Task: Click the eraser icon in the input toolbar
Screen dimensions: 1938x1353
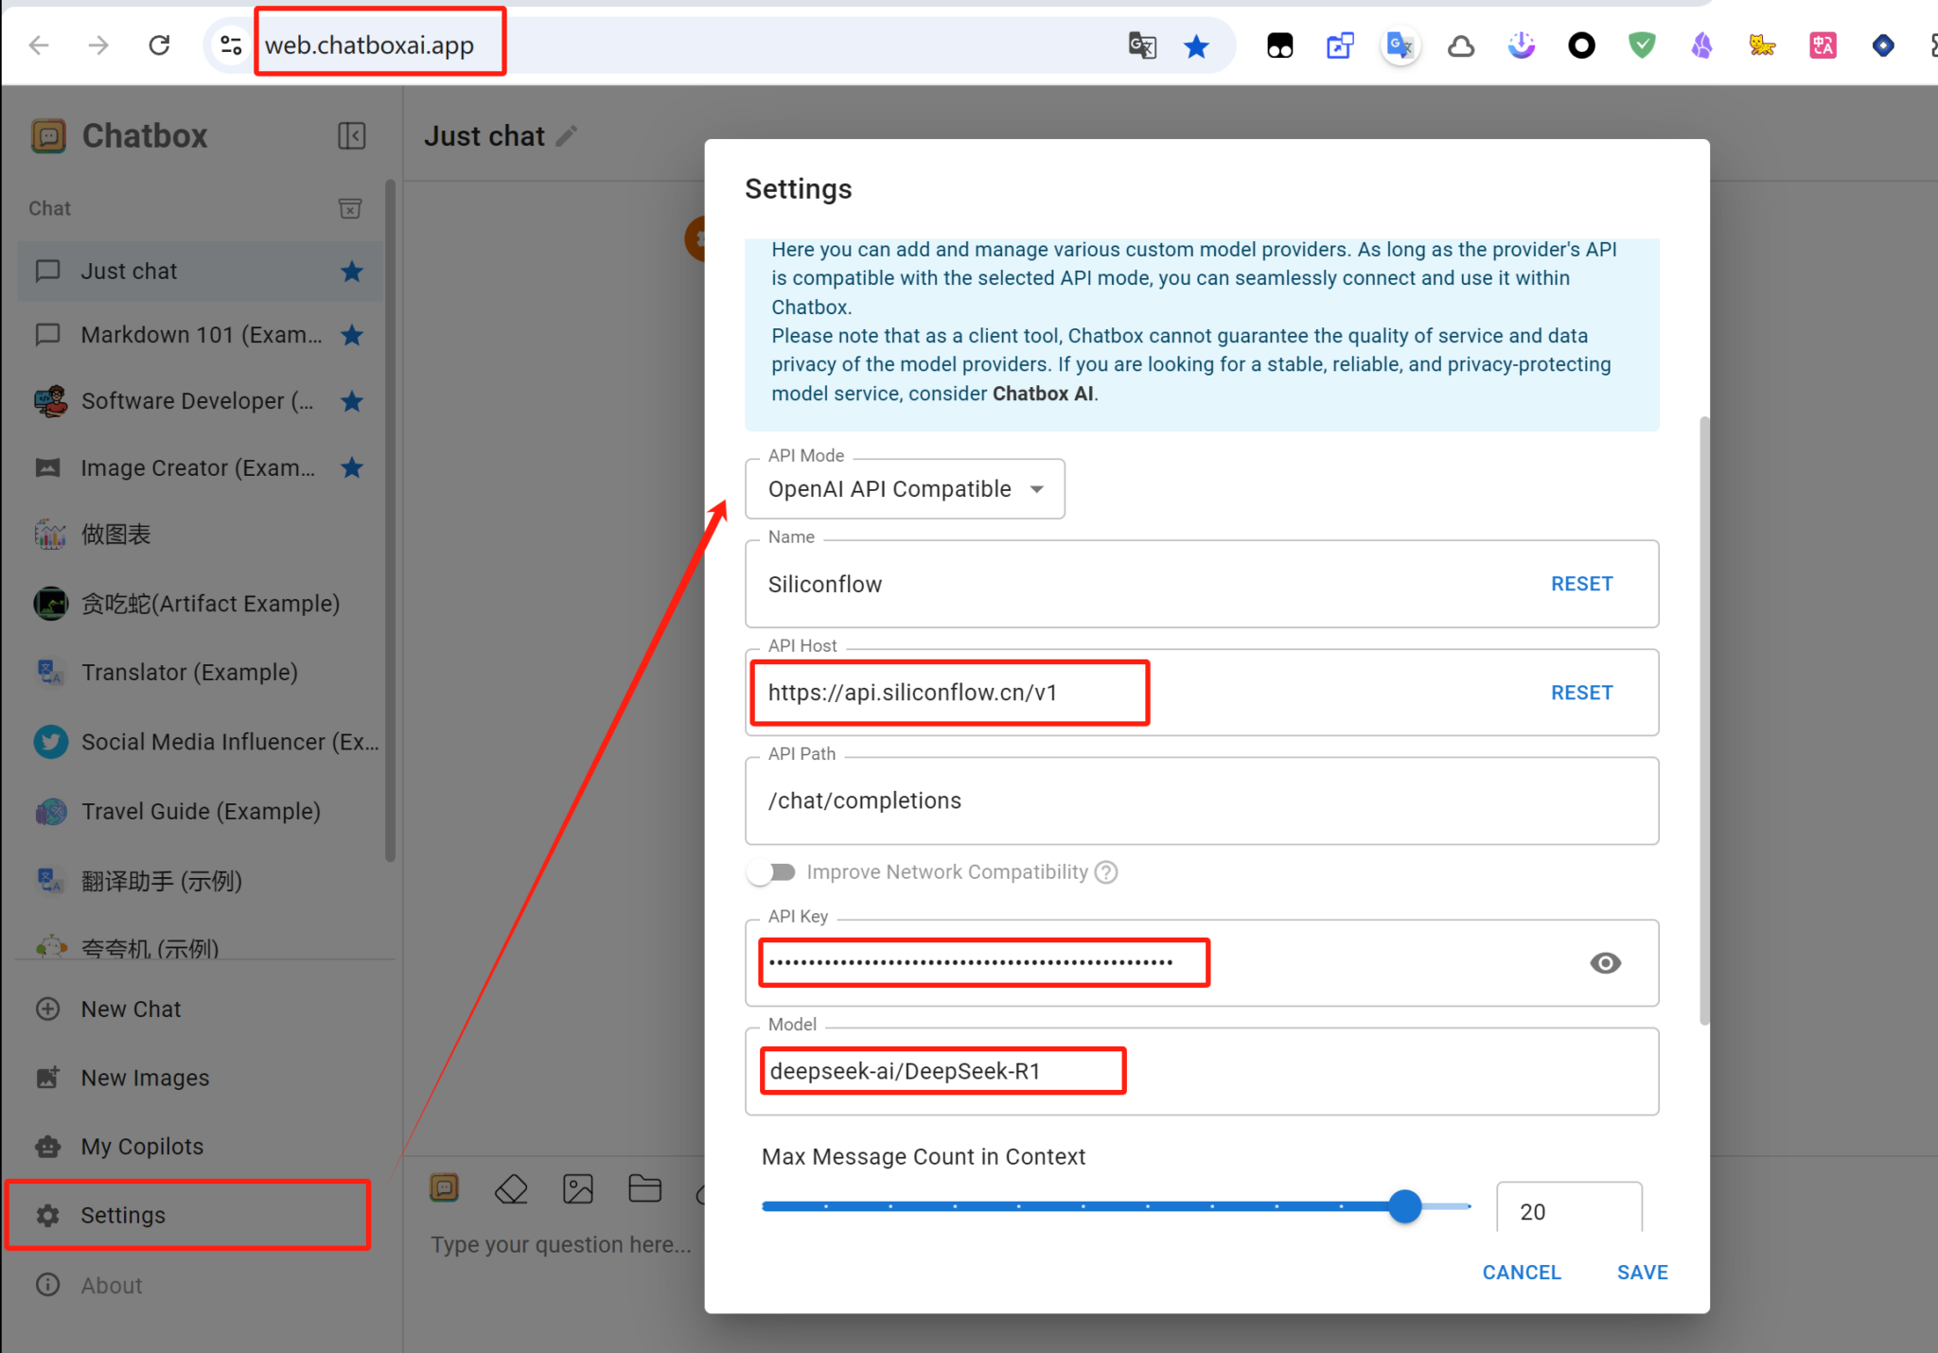Action: [511, 1189]
